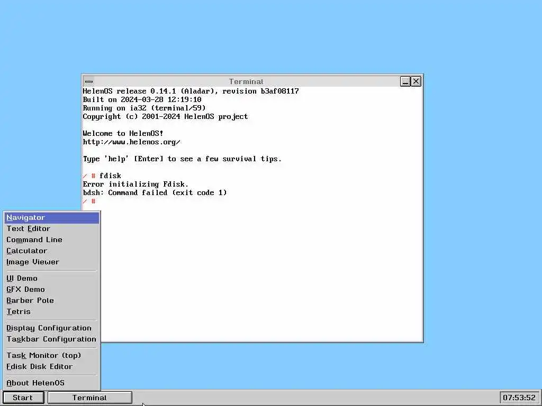The width and height of the screenshot is (542, 406).
Task: Start the Tetris game
Action: tap(52, 311)
